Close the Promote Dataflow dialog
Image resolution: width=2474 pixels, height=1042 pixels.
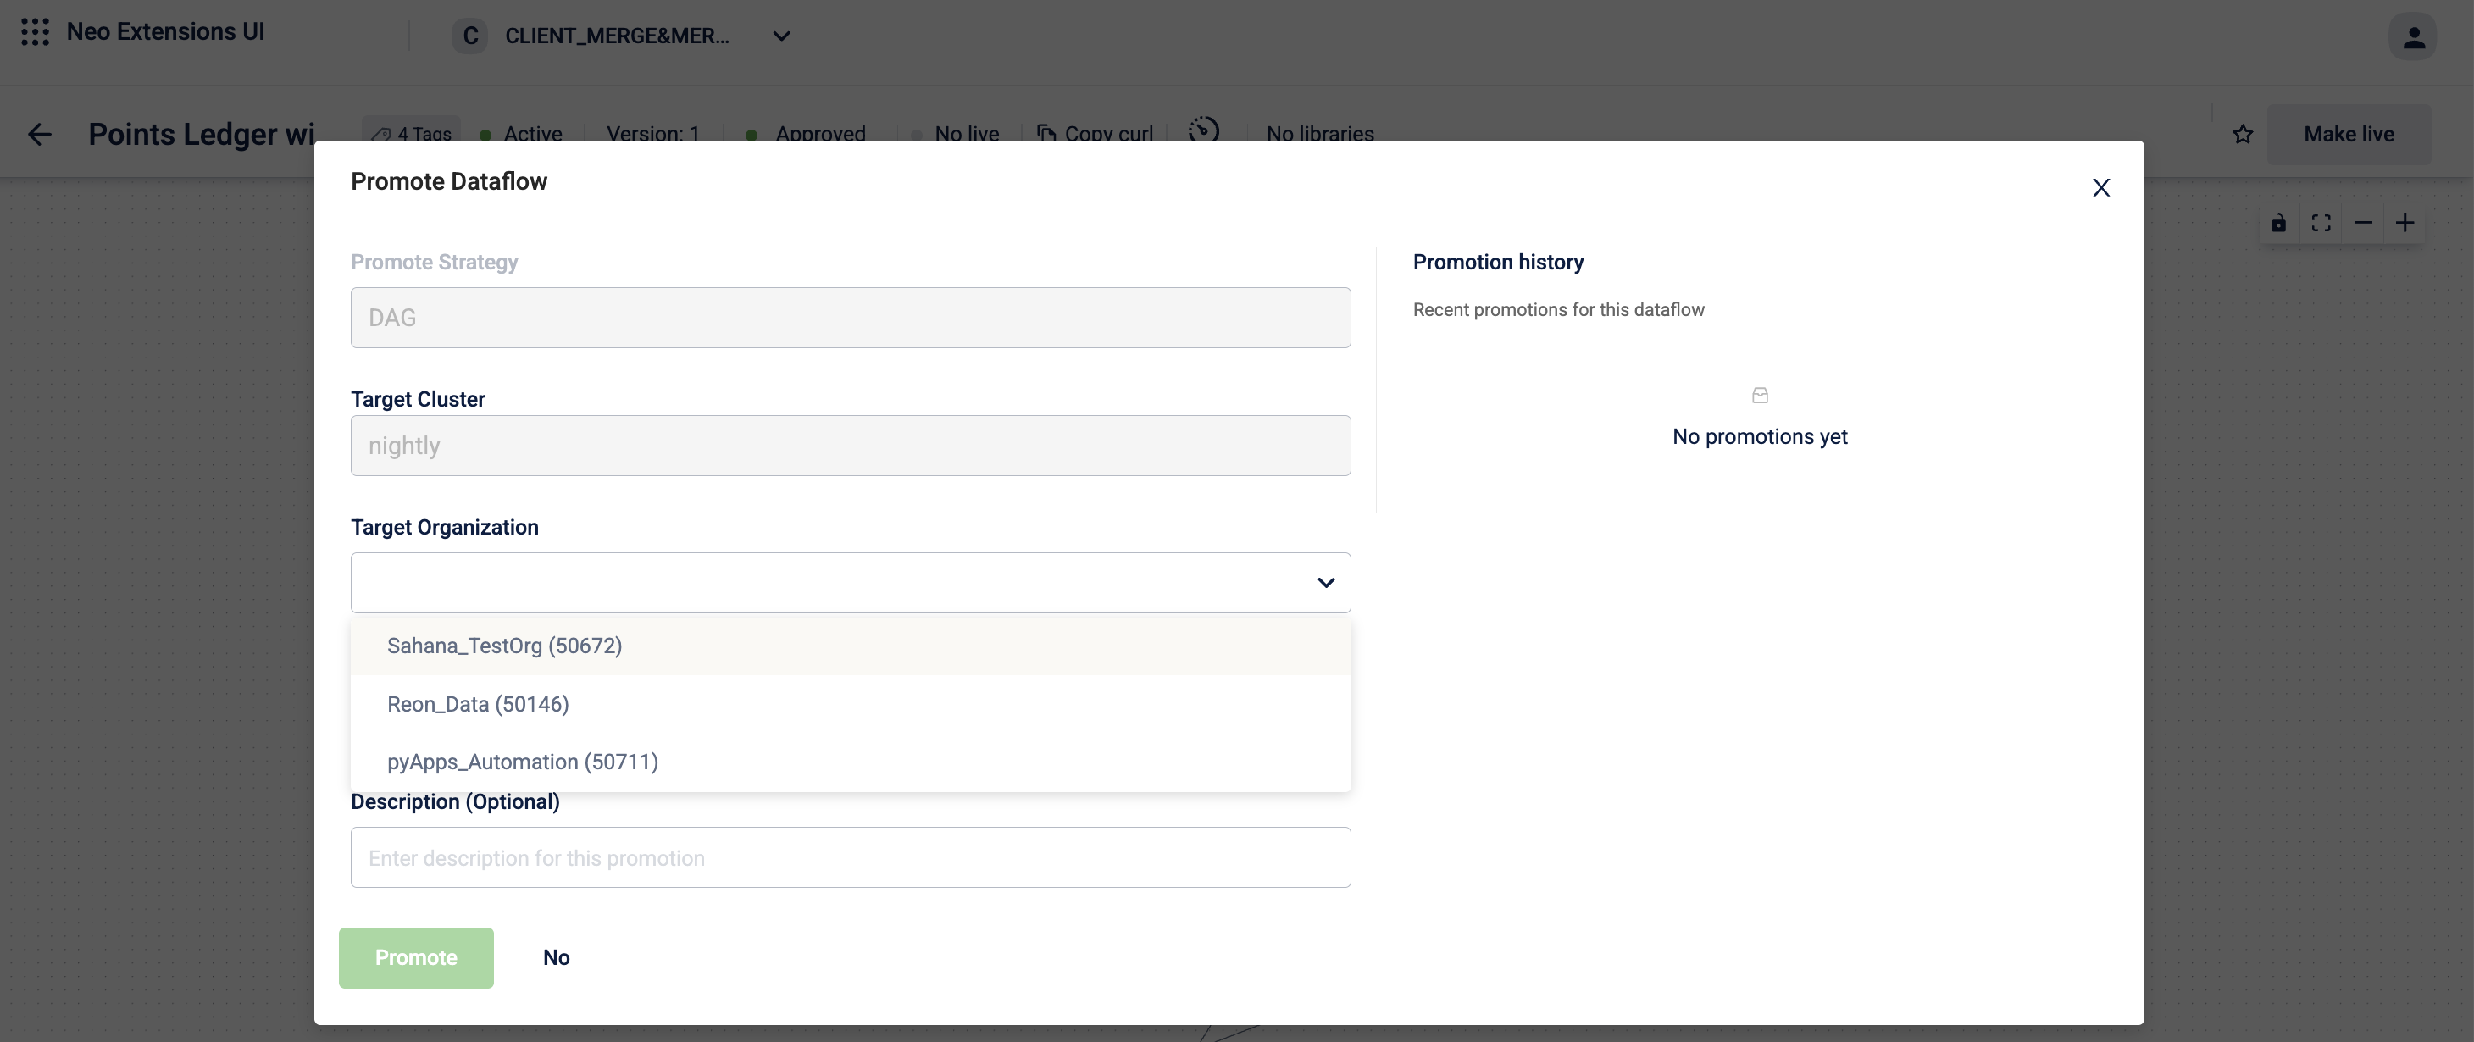(2101, 188)
